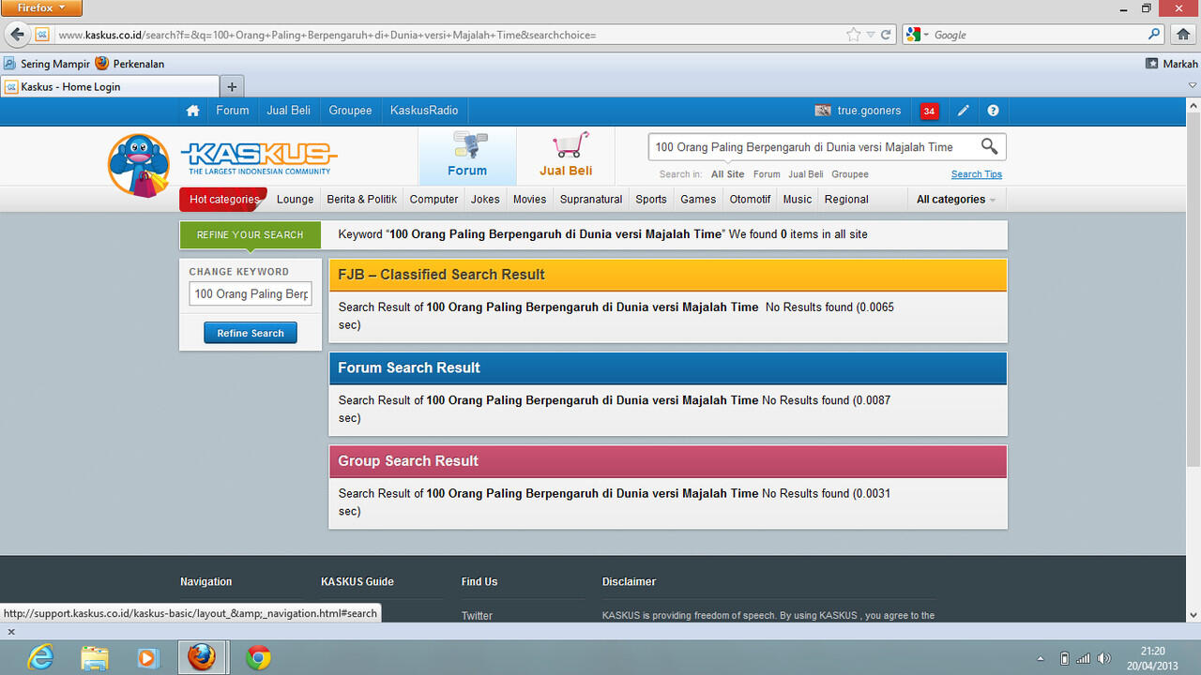
Task: Click Forum in the top blue bar
Action: click(233, 111)
